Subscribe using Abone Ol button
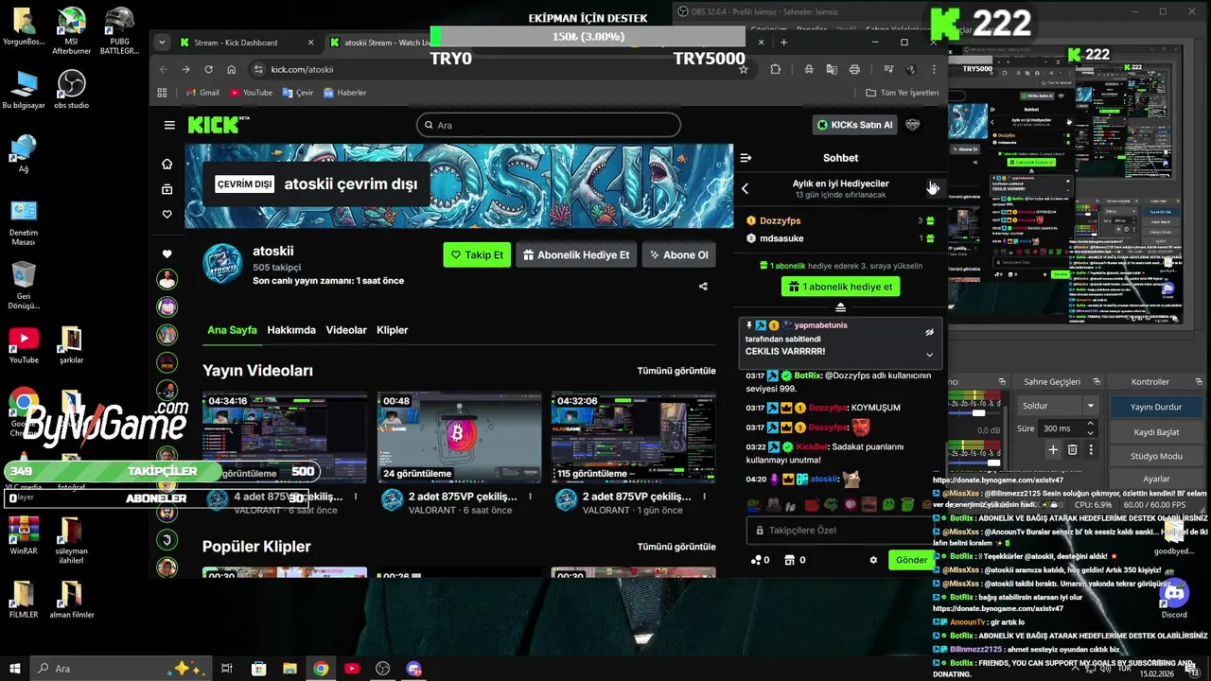The height and width of the screenshot is (681, 1211). 677,254
